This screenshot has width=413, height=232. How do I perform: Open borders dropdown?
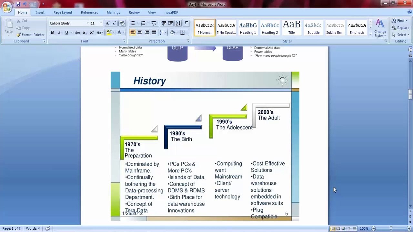(x=187, y=33)
